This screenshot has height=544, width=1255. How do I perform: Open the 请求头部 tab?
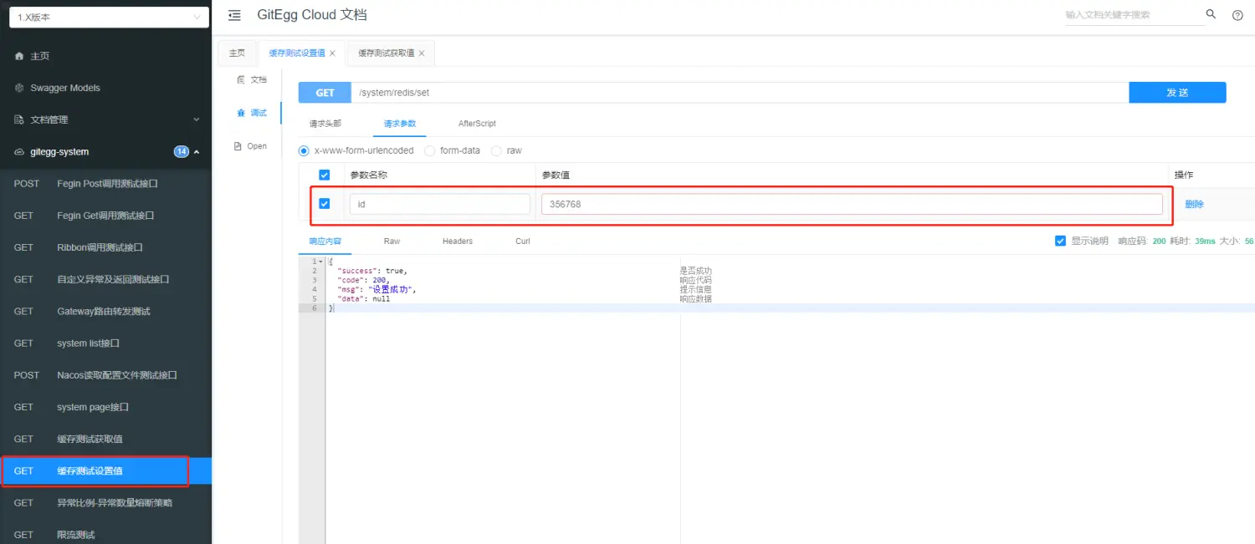pos(325,123)
